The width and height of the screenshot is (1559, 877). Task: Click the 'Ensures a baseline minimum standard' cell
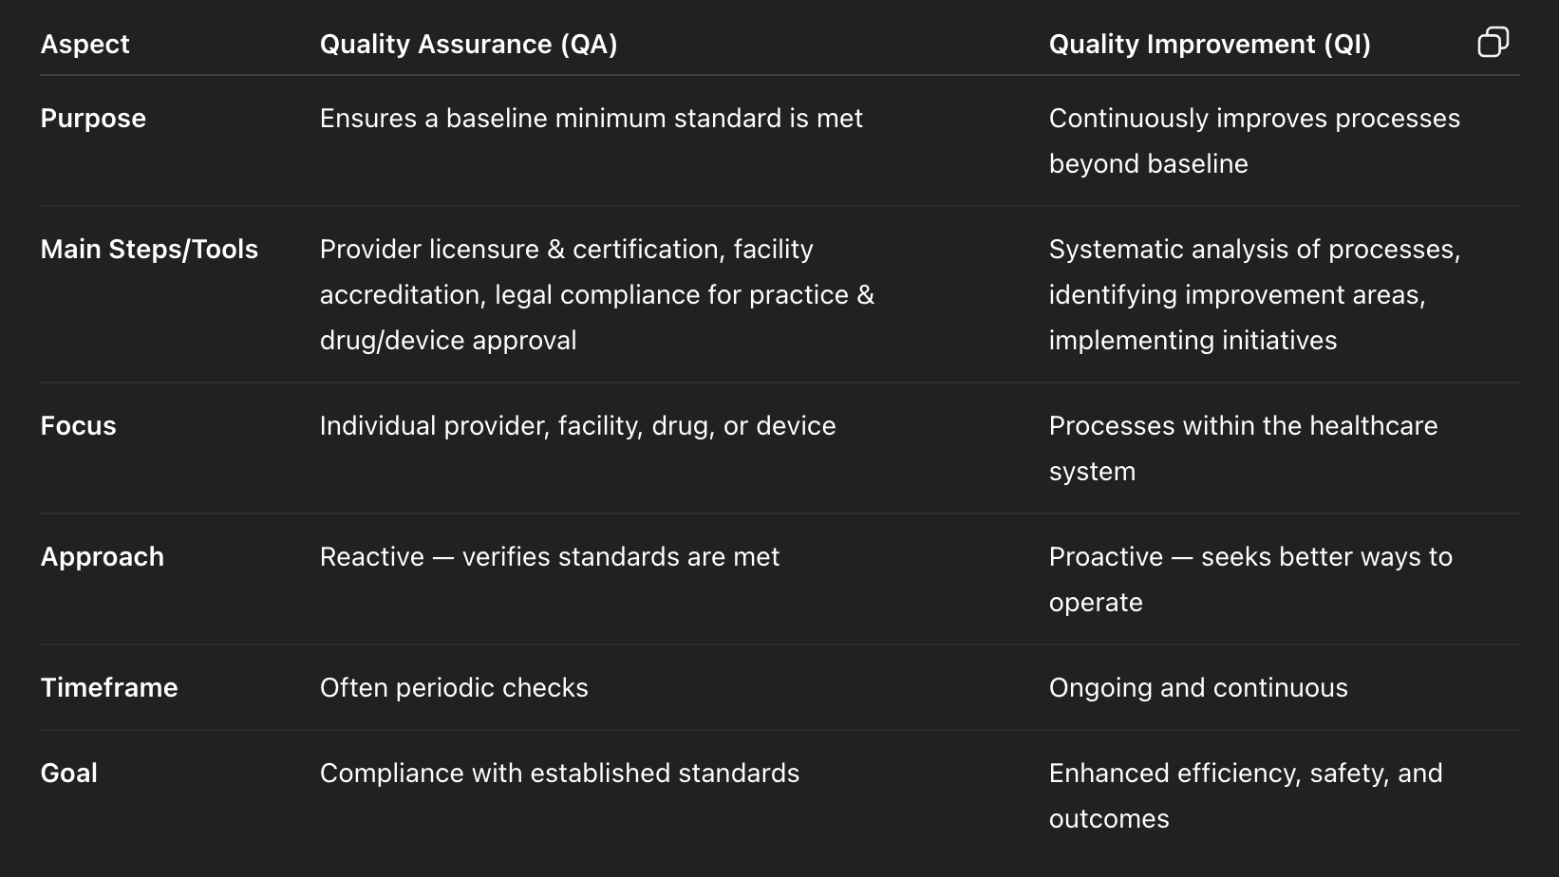click(x=591, y=118)
